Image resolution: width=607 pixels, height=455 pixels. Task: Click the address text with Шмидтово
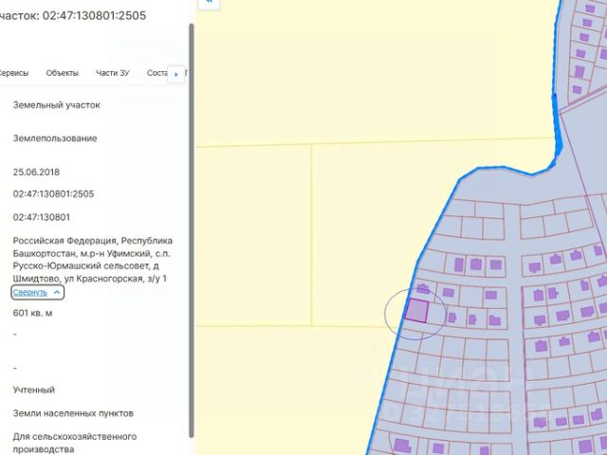[93, 260]
